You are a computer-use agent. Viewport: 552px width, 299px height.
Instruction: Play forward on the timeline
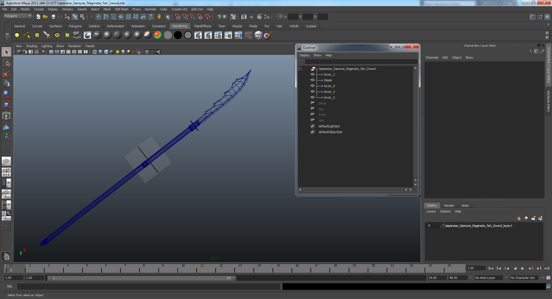523,269
